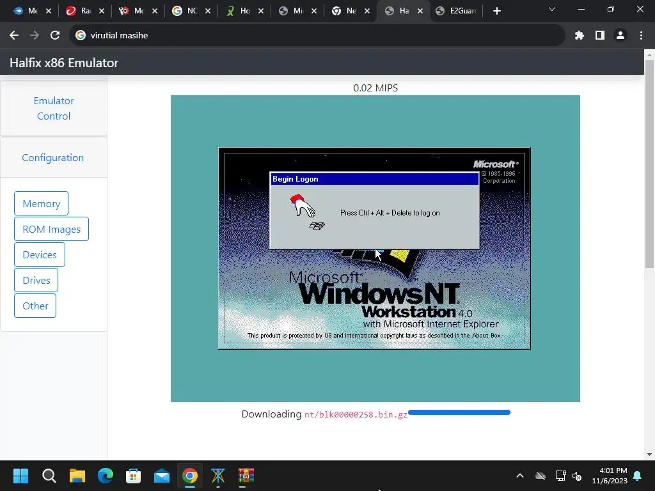Click the Begin Logon dialog title bar
The width and height of the screenshot is (655, 491).
[374, 179]
